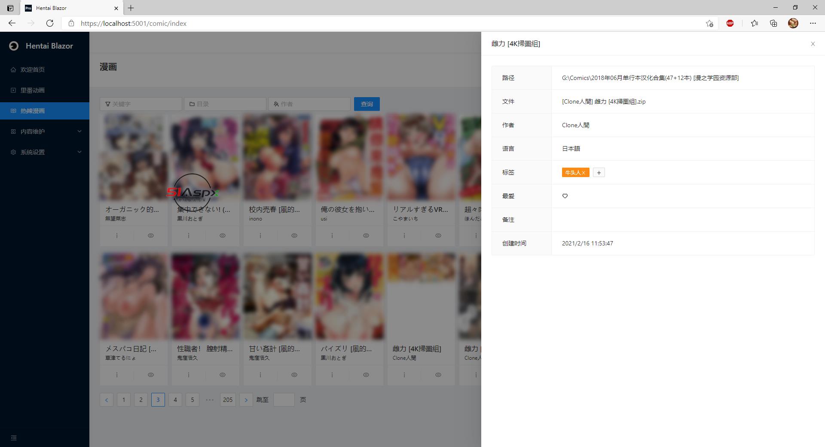Screen dimensions: 825x447
Task: Preview 校内売春 comic via eye icon
Action: pos(294,236)
